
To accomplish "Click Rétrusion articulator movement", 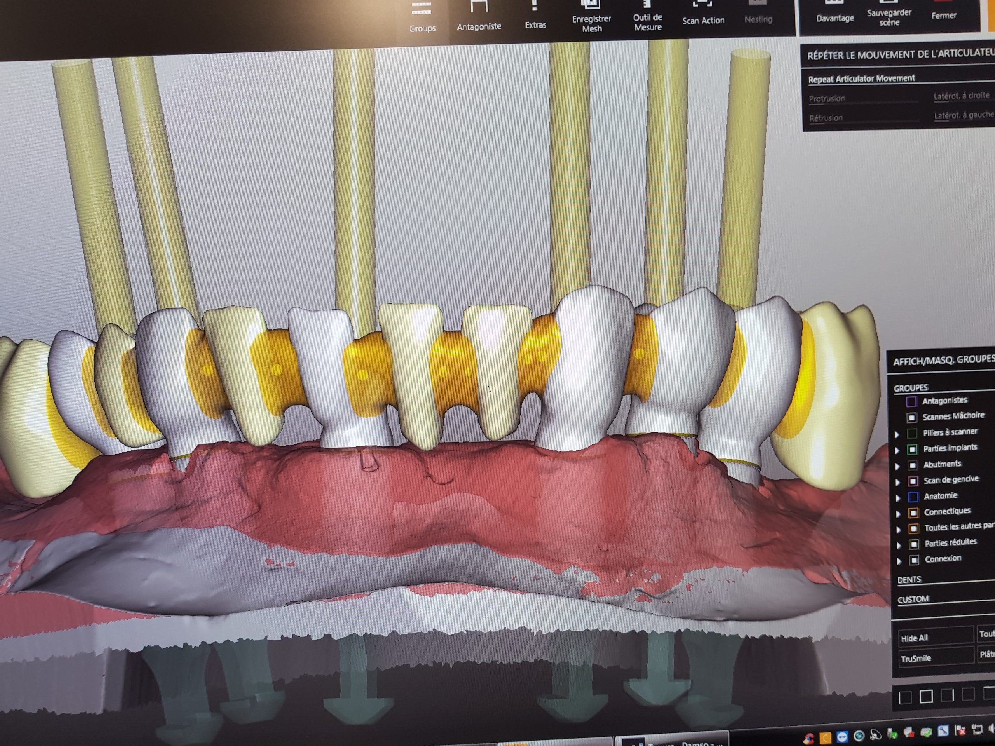I will click(x=826, y=118).
